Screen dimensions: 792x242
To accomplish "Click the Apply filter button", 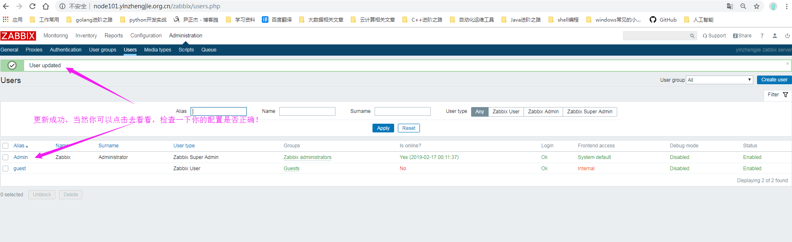I will click(x=383, y=128).
